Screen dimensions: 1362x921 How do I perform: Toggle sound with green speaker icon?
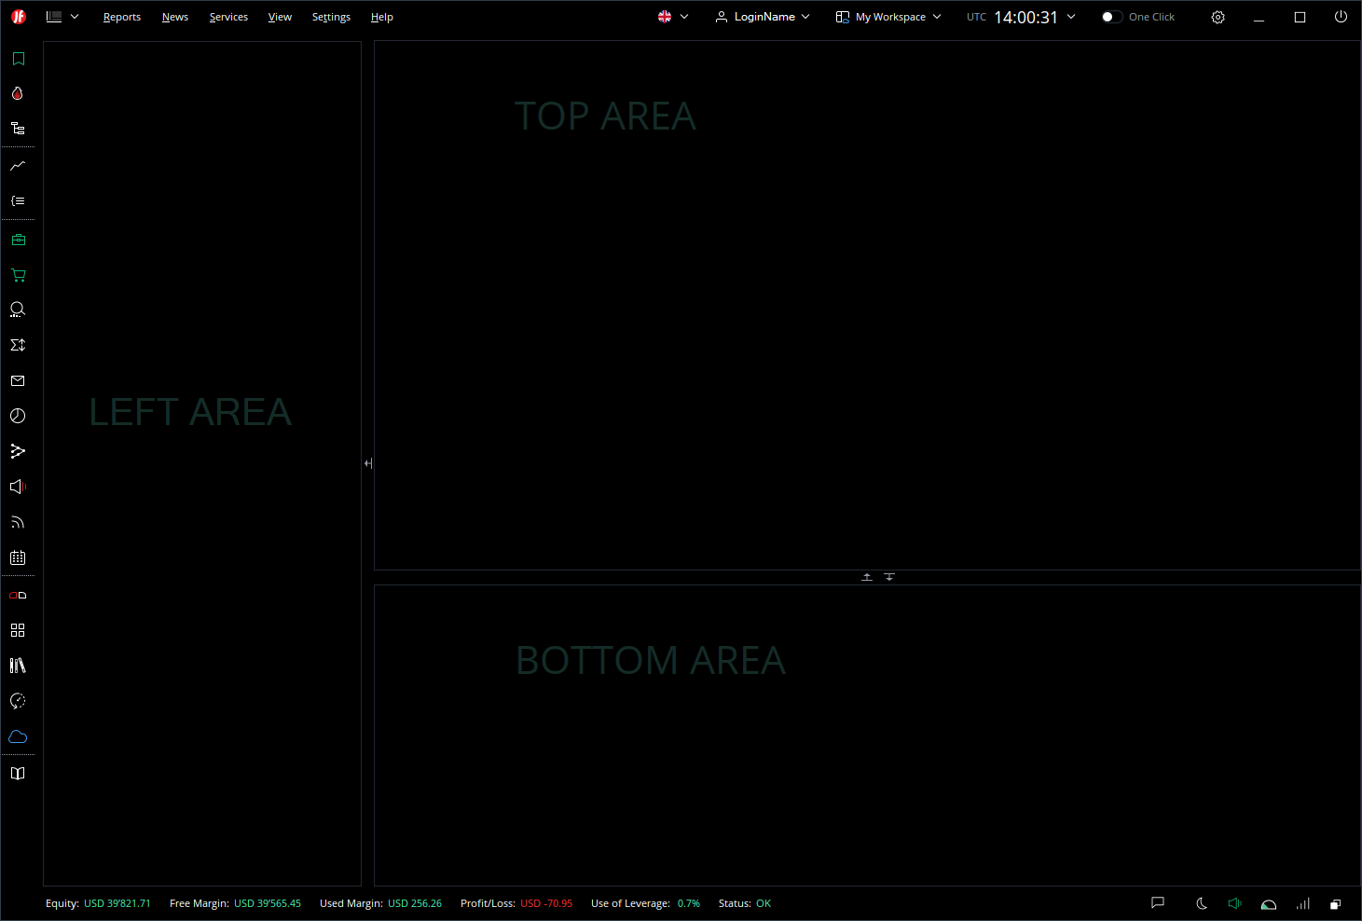pyautogui.click(x=1235, y=903)
